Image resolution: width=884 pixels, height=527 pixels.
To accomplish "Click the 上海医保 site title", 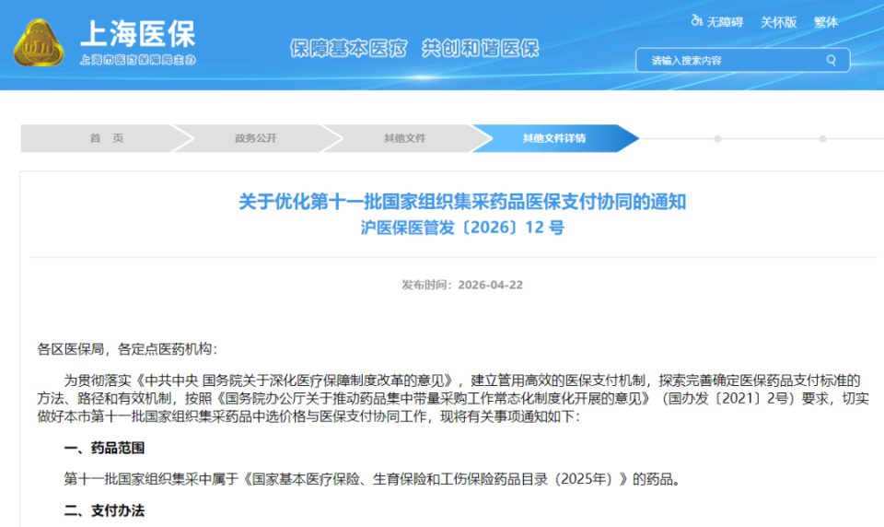I will pyautogui.click(x=138, y=33).
